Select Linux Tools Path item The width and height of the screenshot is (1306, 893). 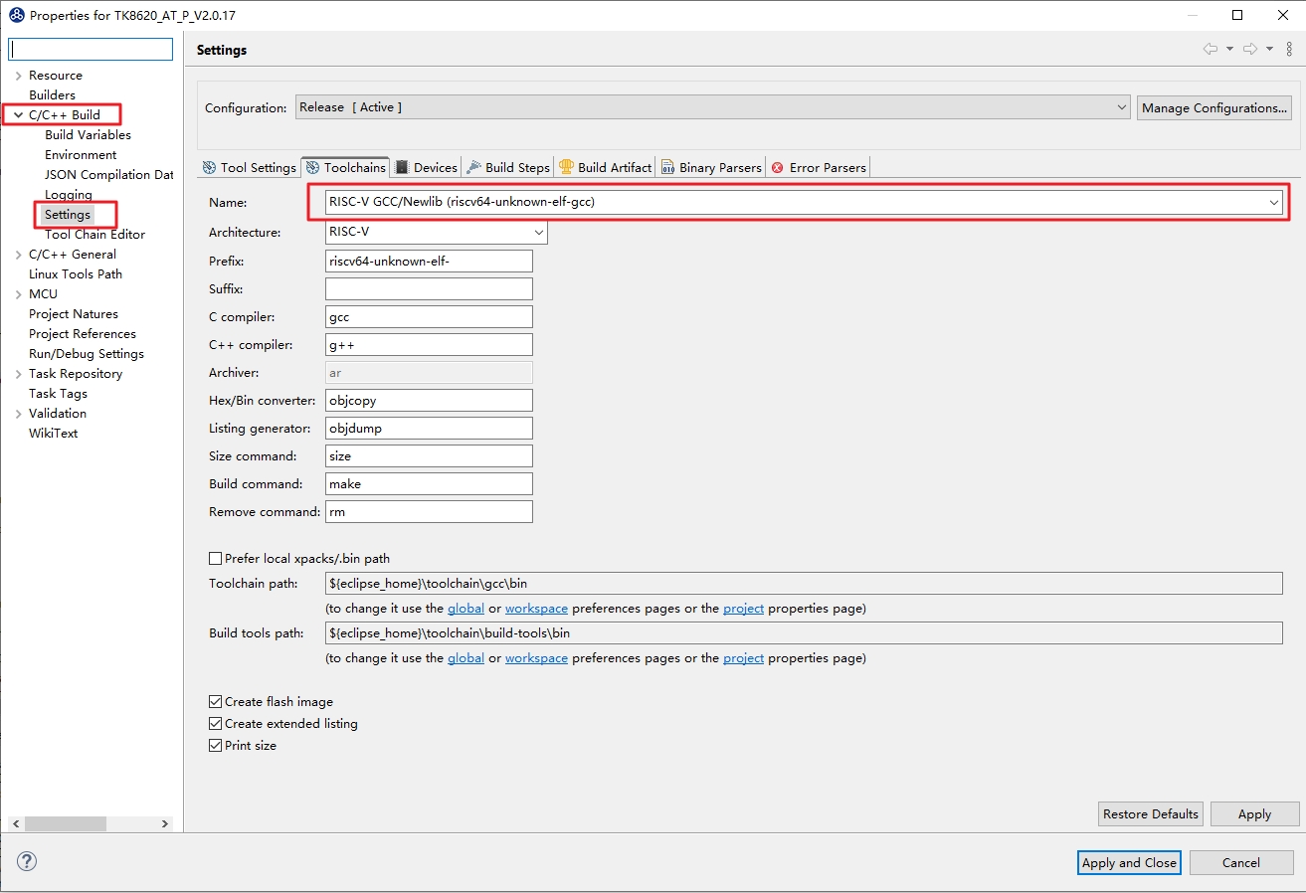point(76,274)
